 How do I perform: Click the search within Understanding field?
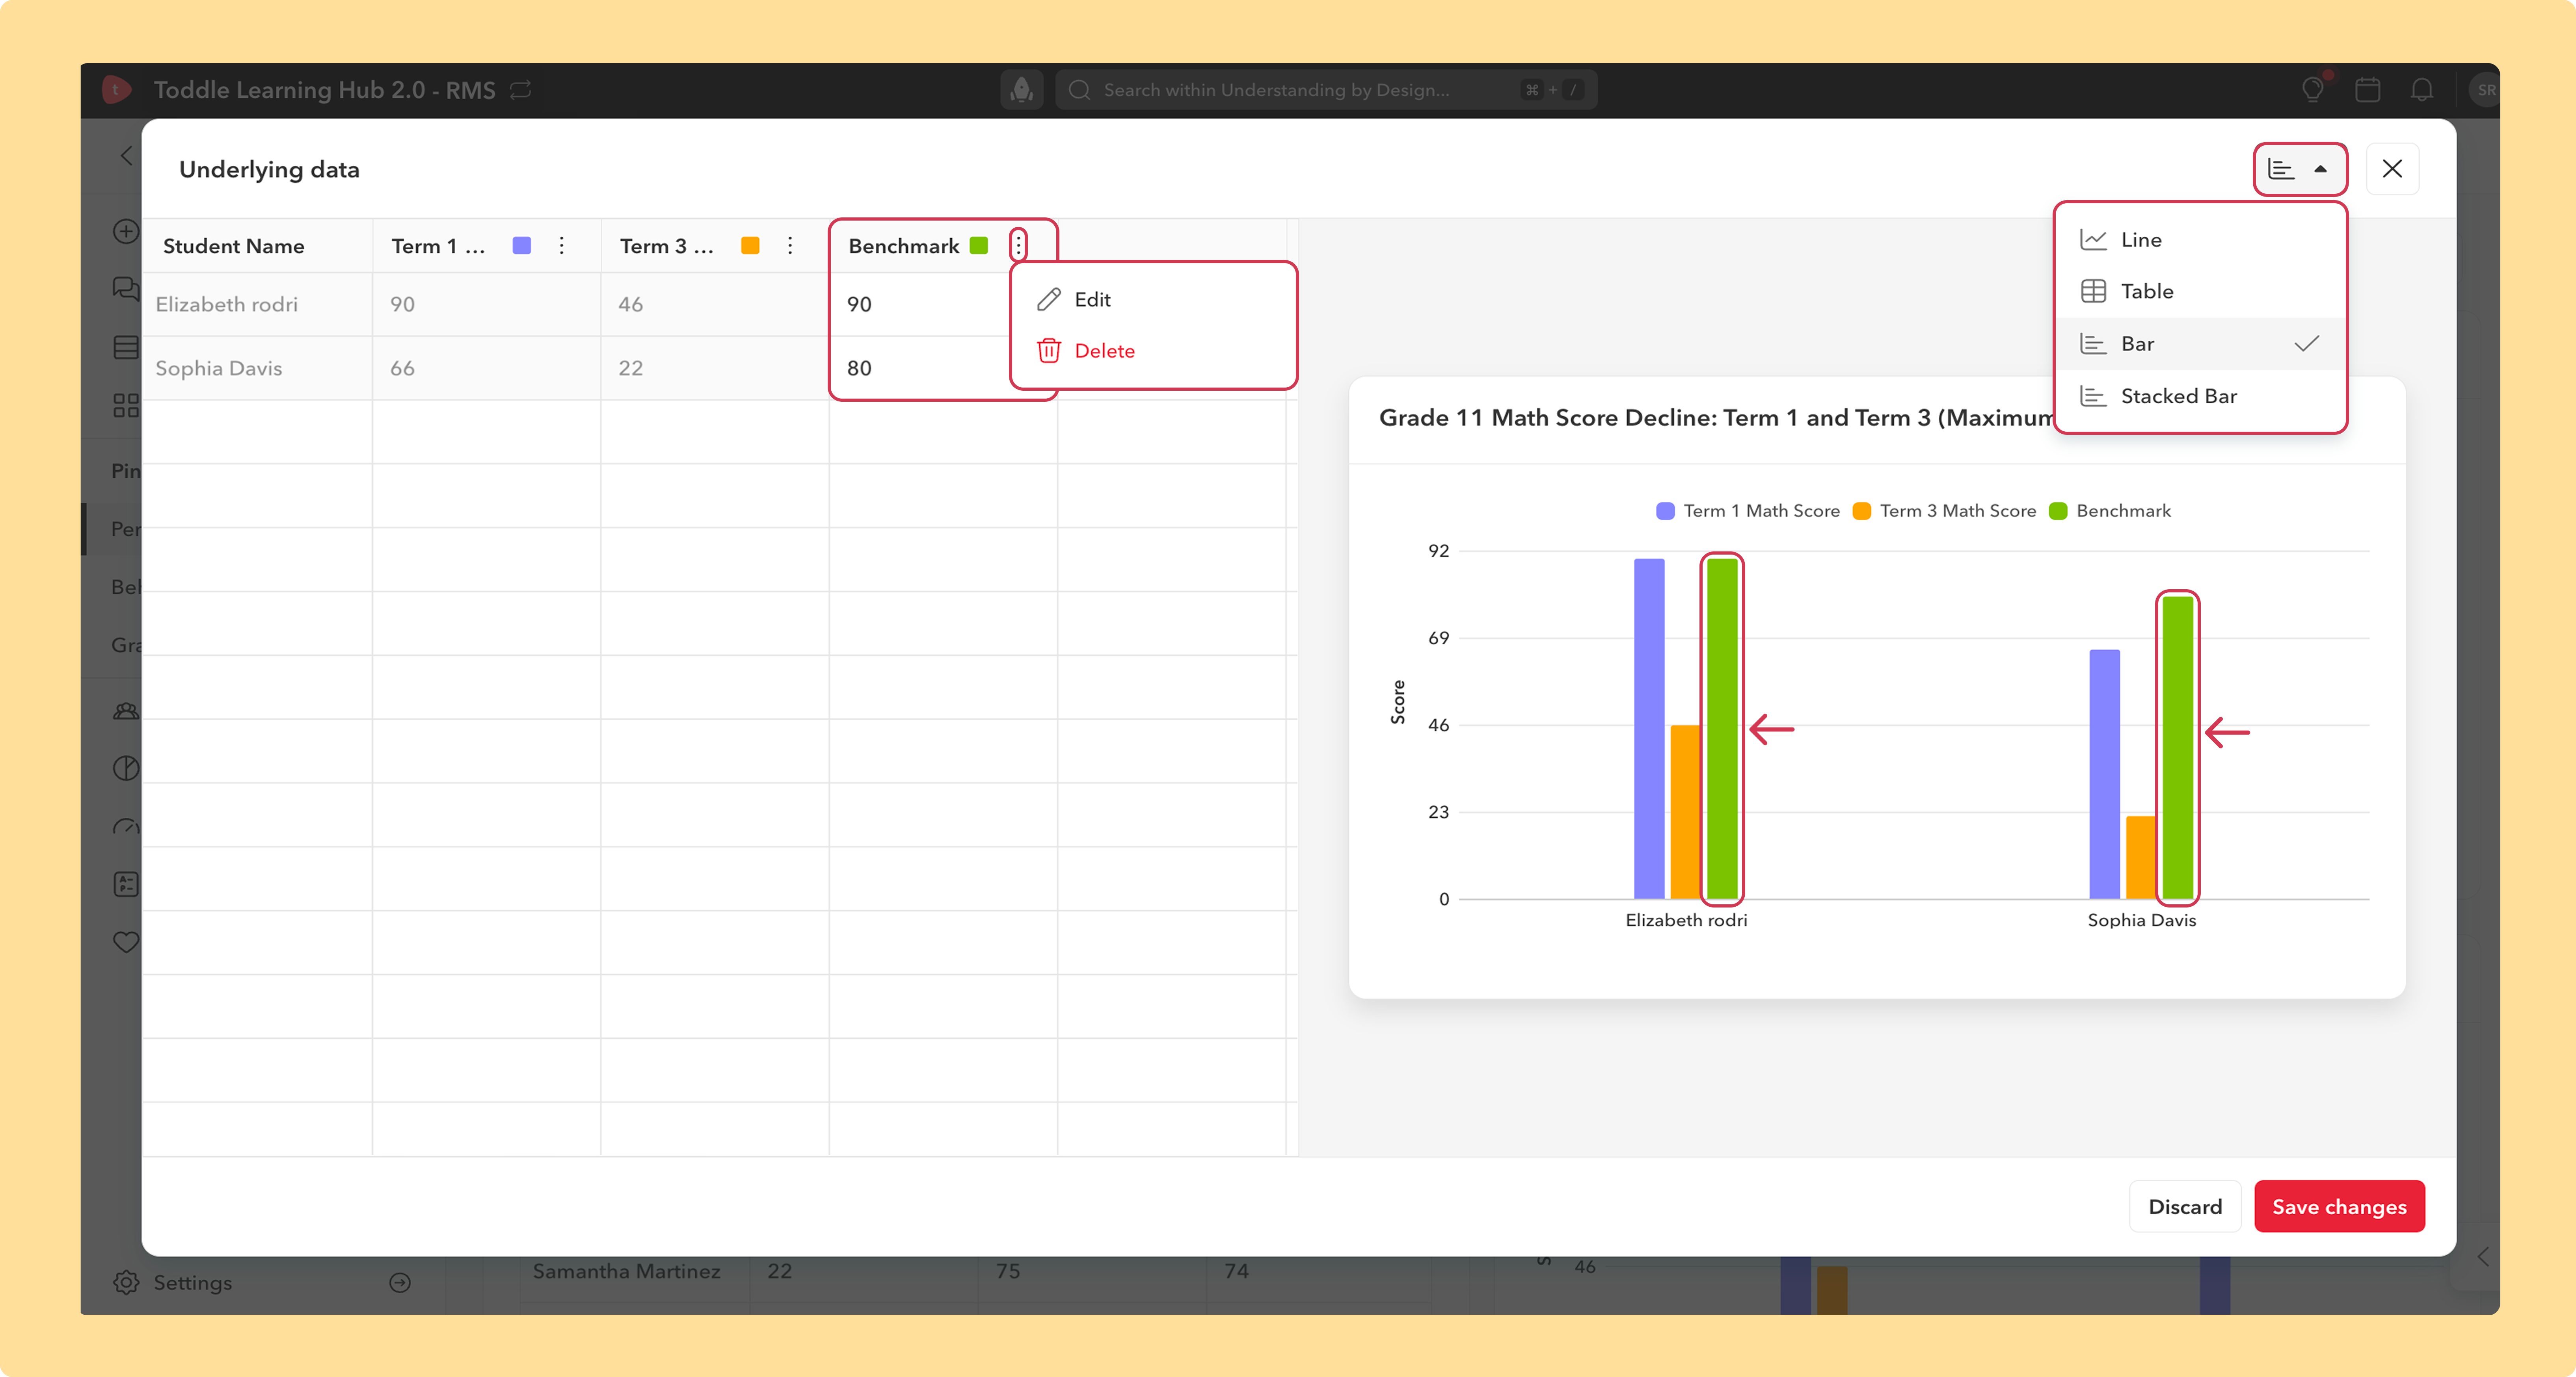click(x=1325, y=90)
